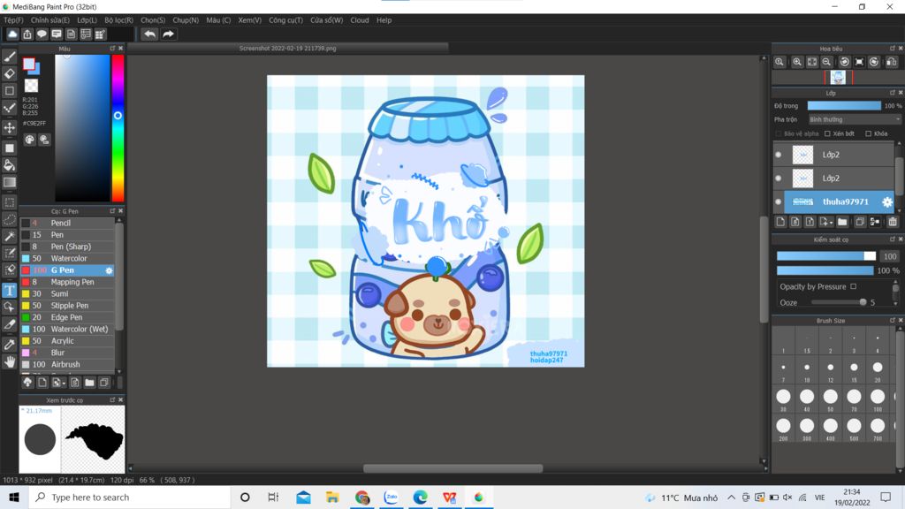Select the Stipple Pen brush

coord(67,306)
